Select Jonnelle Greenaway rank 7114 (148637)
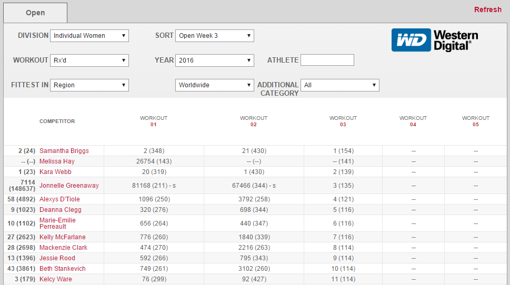Image resolution: width=510 pixels, height=285 pixels. point(22,186)
